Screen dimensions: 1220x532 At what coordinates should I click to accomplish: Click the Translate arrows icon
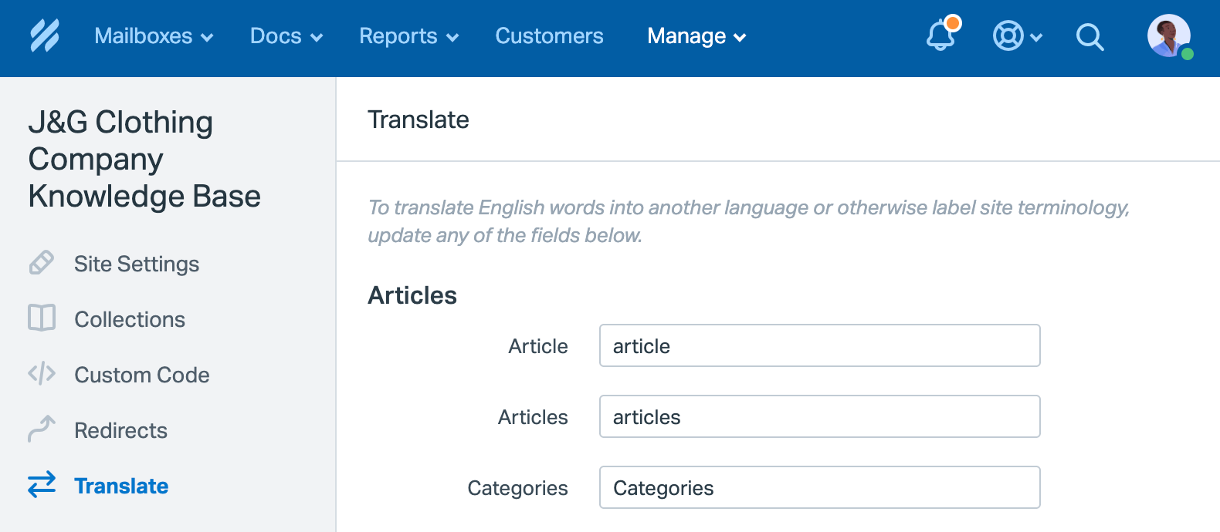tap(42, 485)
